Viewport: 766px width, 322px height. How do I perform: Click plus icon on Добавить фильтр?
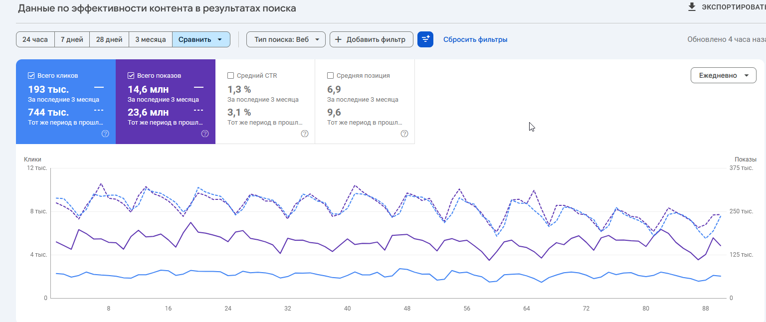coord(338,39)
